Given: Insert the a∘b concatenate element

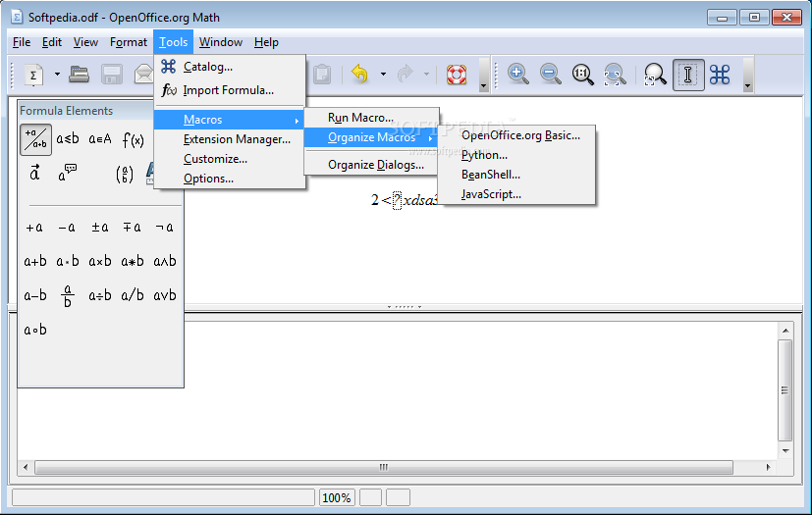Looking at the screenshot, I should [35, 330].
